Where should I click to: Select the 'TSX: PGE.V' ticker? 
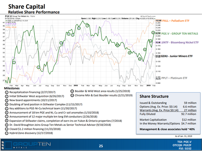(184, 142)
